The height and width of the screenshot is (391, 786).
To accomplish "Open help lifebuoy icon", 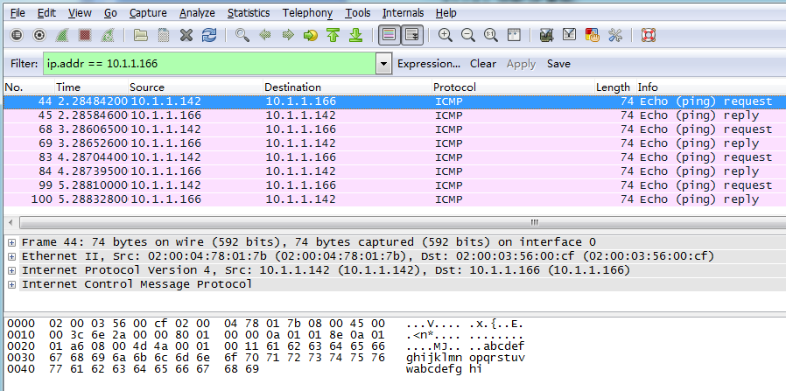I will pyautogui.click(x=649, y=35).
